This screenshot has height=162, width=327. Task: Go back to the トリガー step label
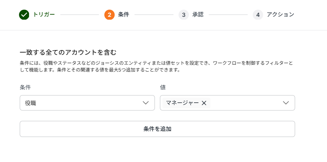pos(44,15)
